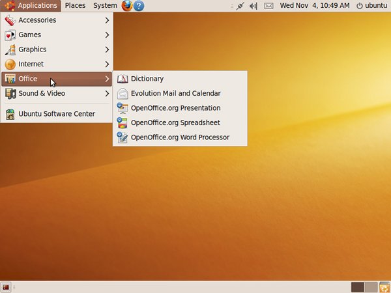Expand the Graphics submenu arrow
This screenshot has height=293, width=391.
coord(107,49)
